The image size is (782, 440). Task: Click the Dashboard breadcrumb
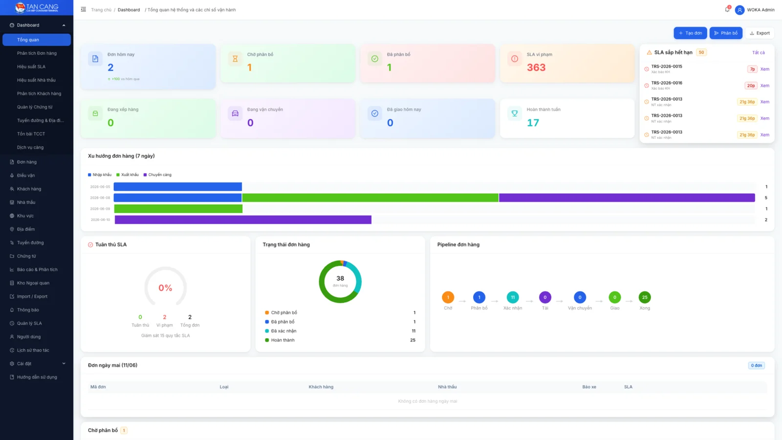click(129, 10)
